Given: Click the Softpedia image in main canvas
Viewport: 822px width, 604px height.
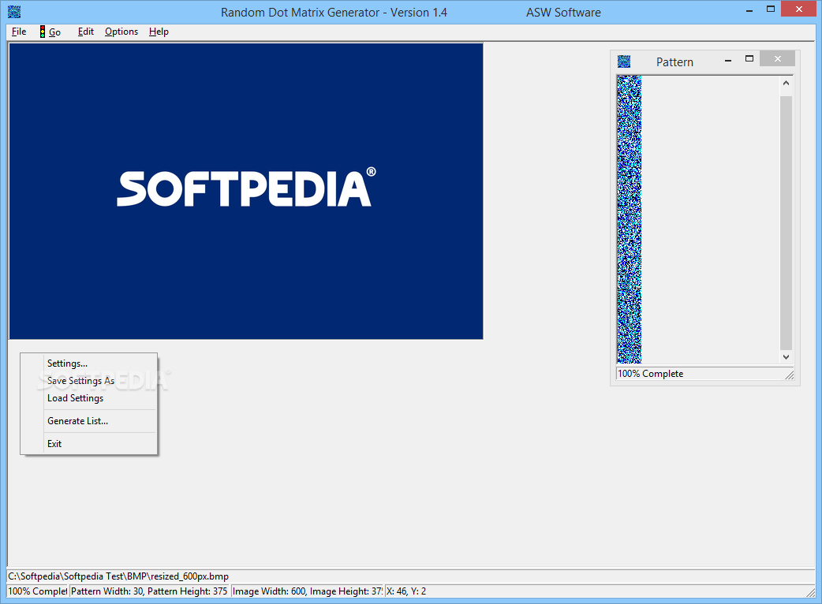Looking at the screenshot, I should point(246,191).
